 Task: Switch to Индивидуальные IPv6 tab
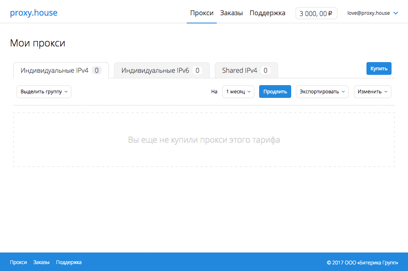click(162, 70)
